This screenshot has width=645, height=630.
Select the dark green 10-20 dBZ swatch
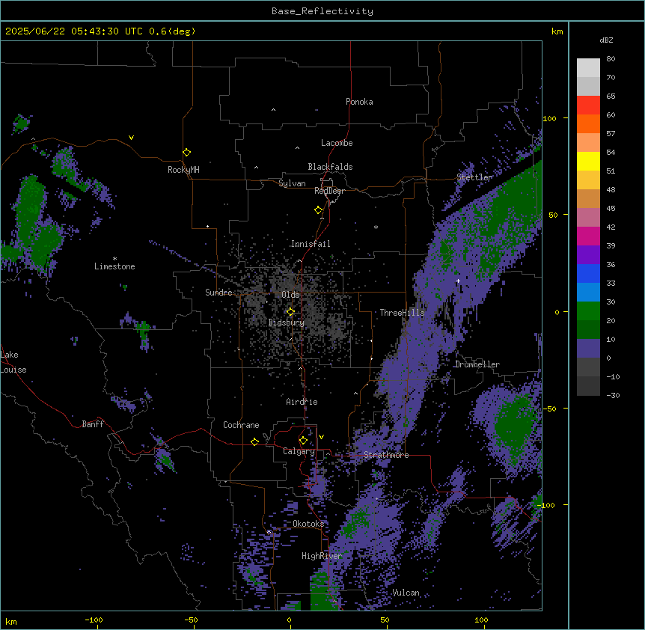click(588, 330)
